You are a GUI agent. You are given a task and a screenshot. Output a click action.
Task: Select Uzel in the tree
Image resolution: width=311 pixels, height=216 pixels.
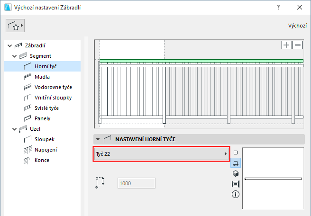click(x=35, y=129)
